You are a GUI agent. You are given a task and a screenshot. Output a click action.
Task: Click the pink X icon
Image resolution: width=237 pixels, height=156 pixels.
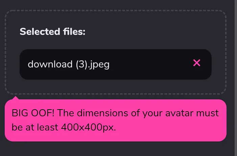point(196,63)
